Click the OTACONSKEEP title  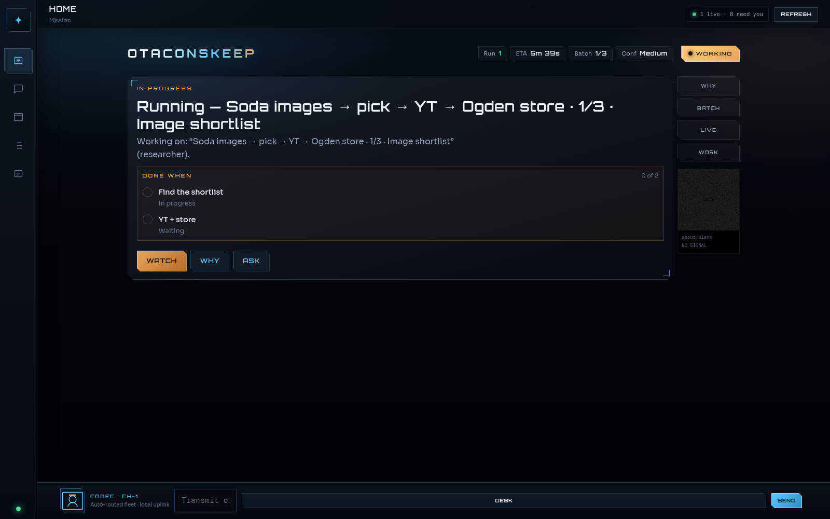(x=191, y=53)
